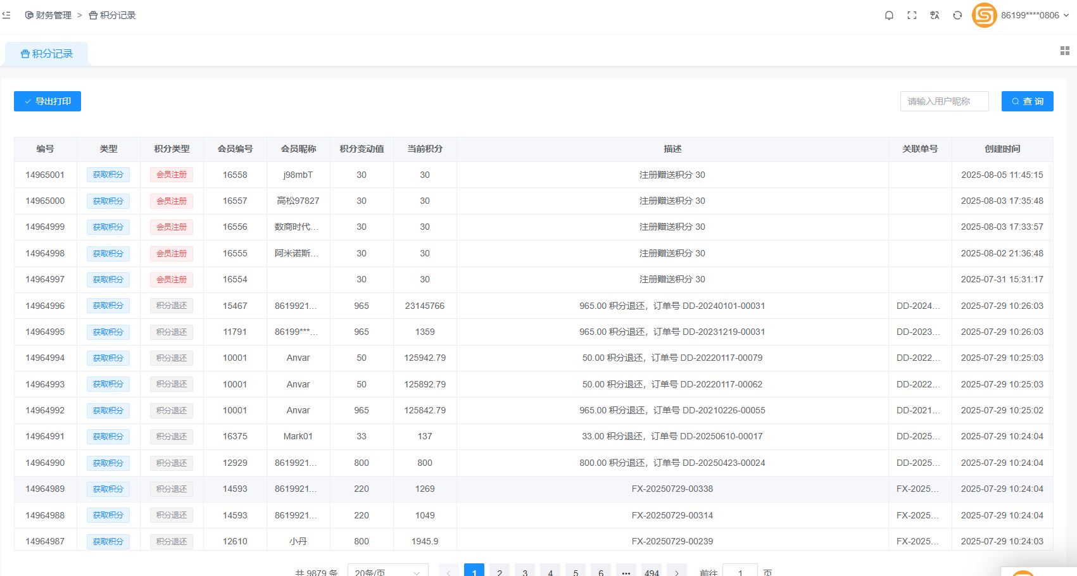
Task: Open the notification bell
Action: pyautogui.click(x=889, y=15)
